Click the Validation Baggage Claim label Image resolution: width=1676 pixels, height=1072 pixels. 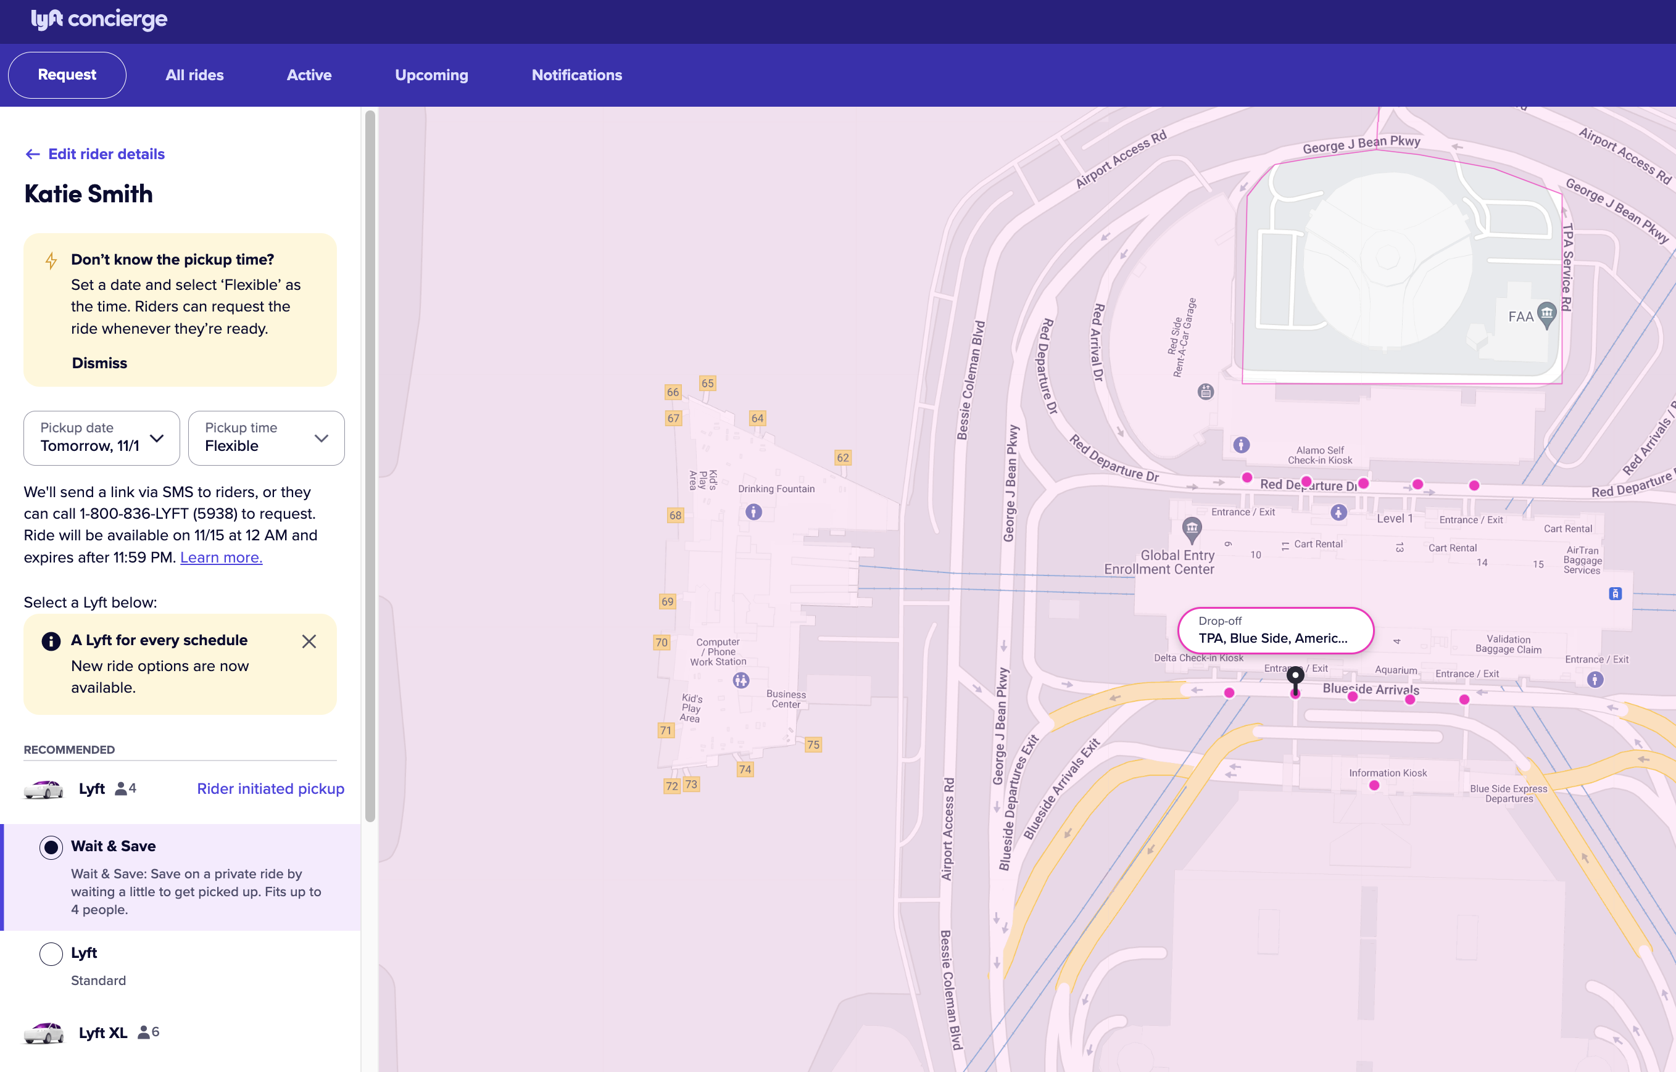point(1509,644)
